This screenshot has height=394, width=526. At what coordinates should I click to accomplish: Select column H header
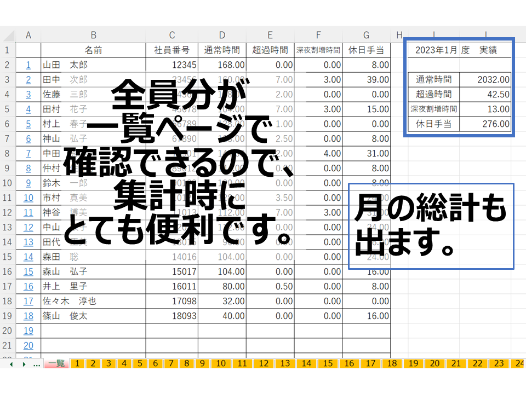tap(399, 35)
